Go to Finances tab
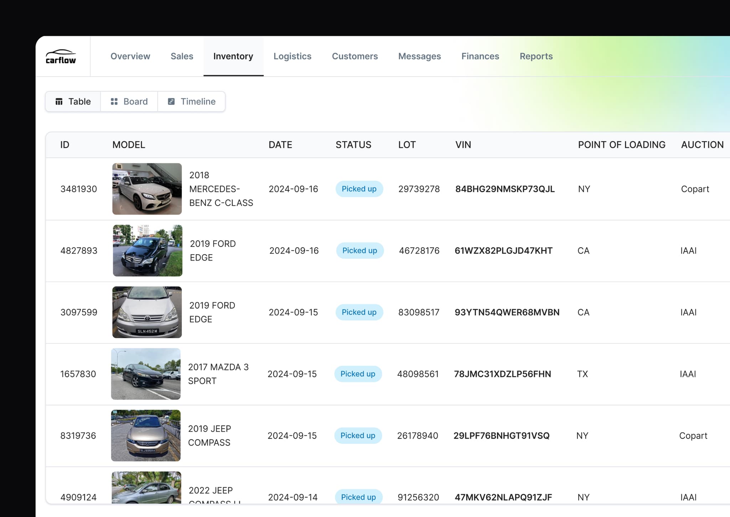The height and width of the screenshot is (517, 730). coord(480,56)
